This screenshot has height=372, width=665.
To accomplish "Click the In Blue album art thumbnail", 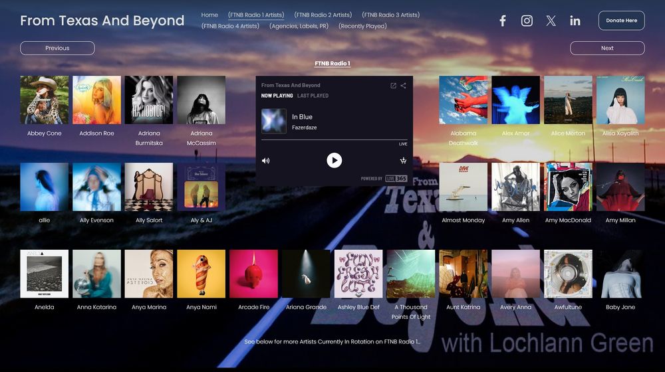I will [273, 121].
